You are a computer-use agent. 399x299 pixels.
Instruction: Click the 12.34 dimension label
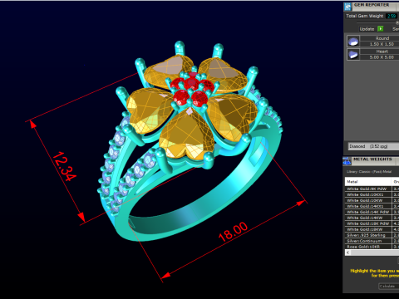click(x=64, y=166)
